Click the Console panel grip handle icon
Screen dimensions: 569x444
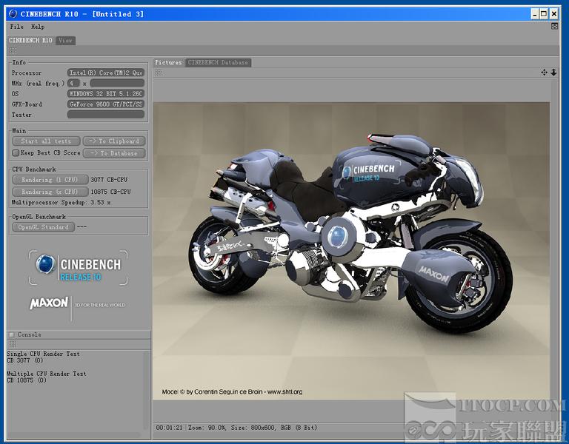click(x=13, y=343)
